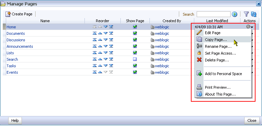Sort by Name column header

click(x=45, y=21)
